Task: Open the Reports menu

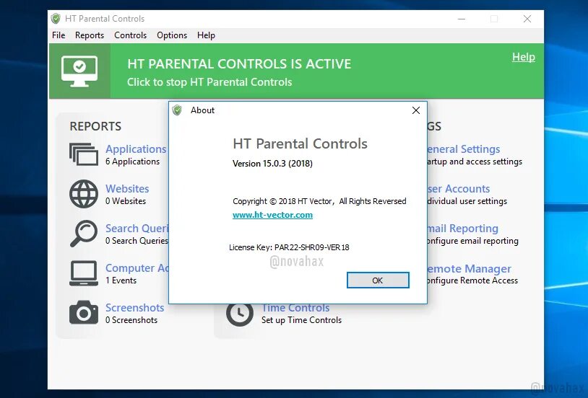Action: coord(90,35)
